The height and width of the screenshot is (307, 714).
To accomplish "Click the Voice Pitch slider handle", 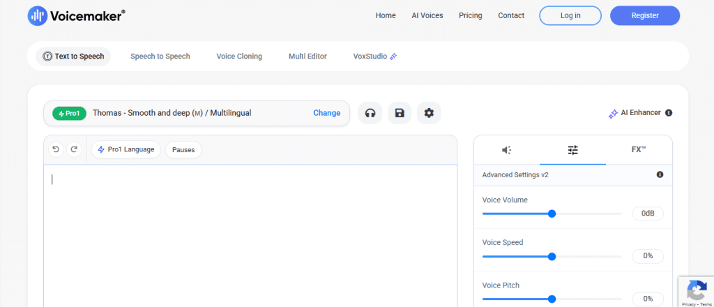I will pyautogui.click(x=552, y=299).
